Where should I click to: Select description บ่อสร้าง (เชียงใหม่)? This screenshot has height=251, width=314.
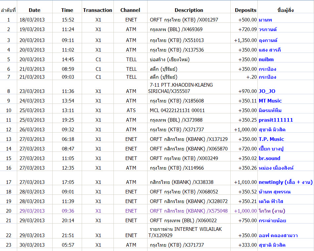pos(170,60)
